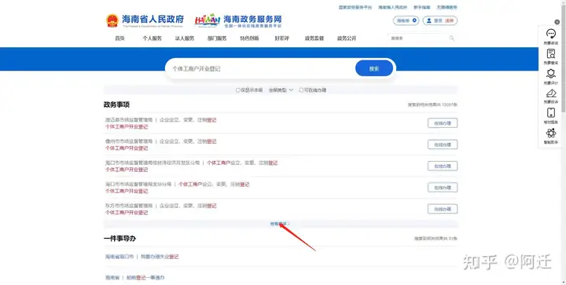Screen dimensions: 566x285
Task: Click 在线办理 for the 桂林洋经济开发区分局 result
Action: coord(443,166)
